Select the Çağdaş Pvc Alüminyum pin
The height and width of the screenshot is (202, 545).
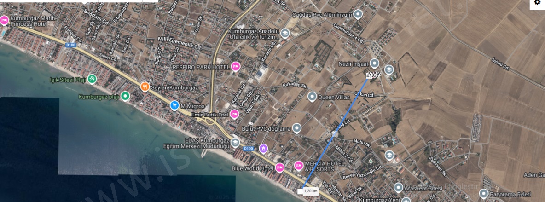[358, 14]
